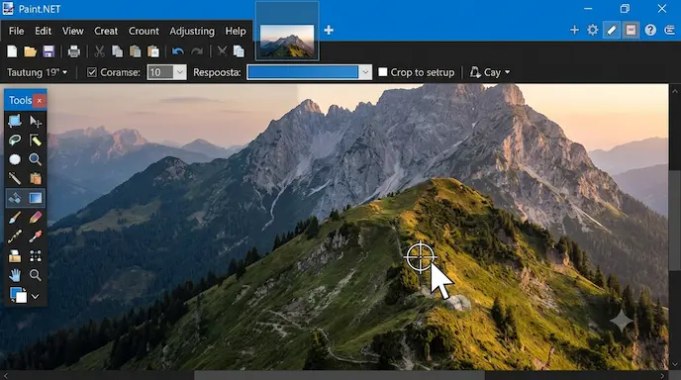Open a file with the folder icon
Viewport: 681px width, 380px height.
(x=30, y=51)
